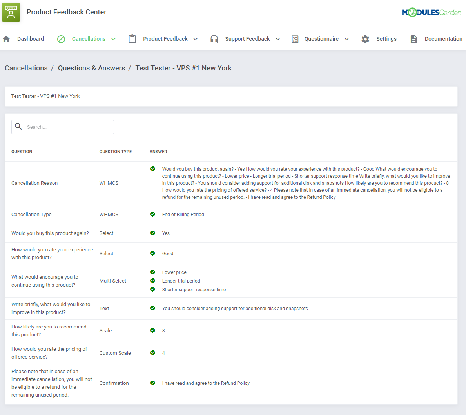Click the green check beside answer 4
The image size is (466, 415).
pyautogui.click(x=153, y=353)
